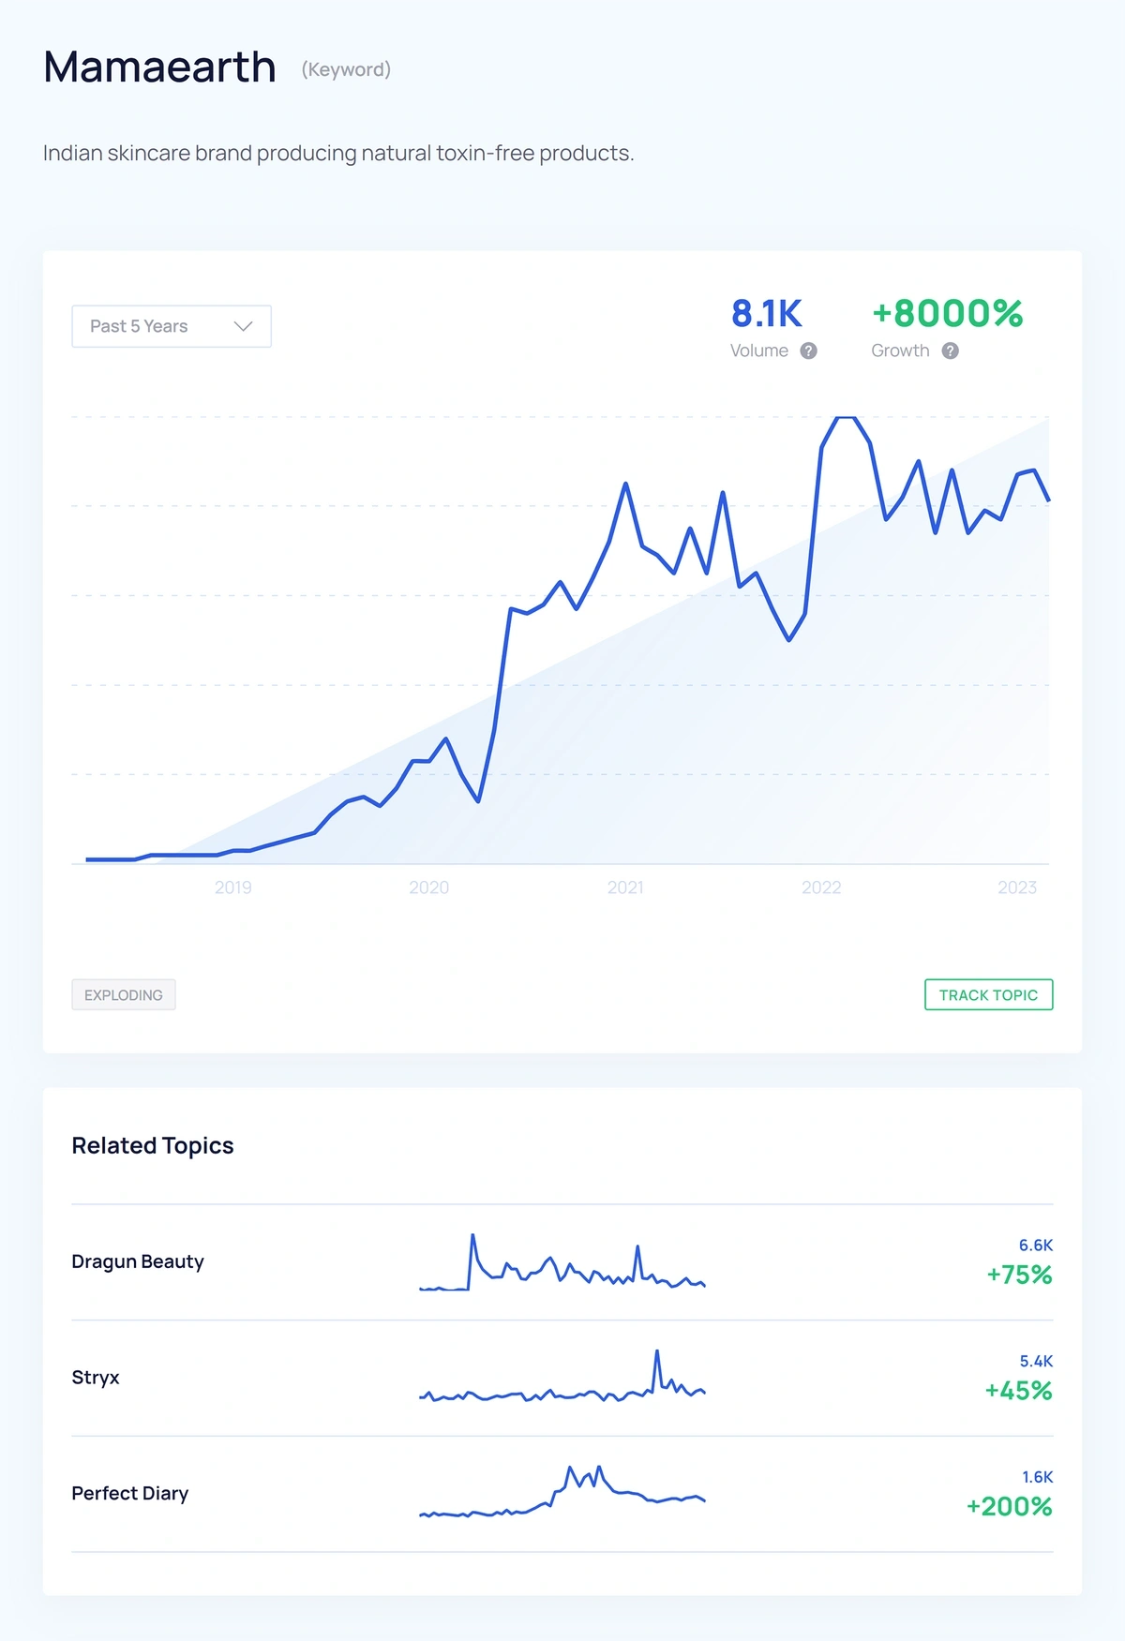Open the Stryx related topic
This screenshot has width=1125, height=1641.
coord(96,1378)
